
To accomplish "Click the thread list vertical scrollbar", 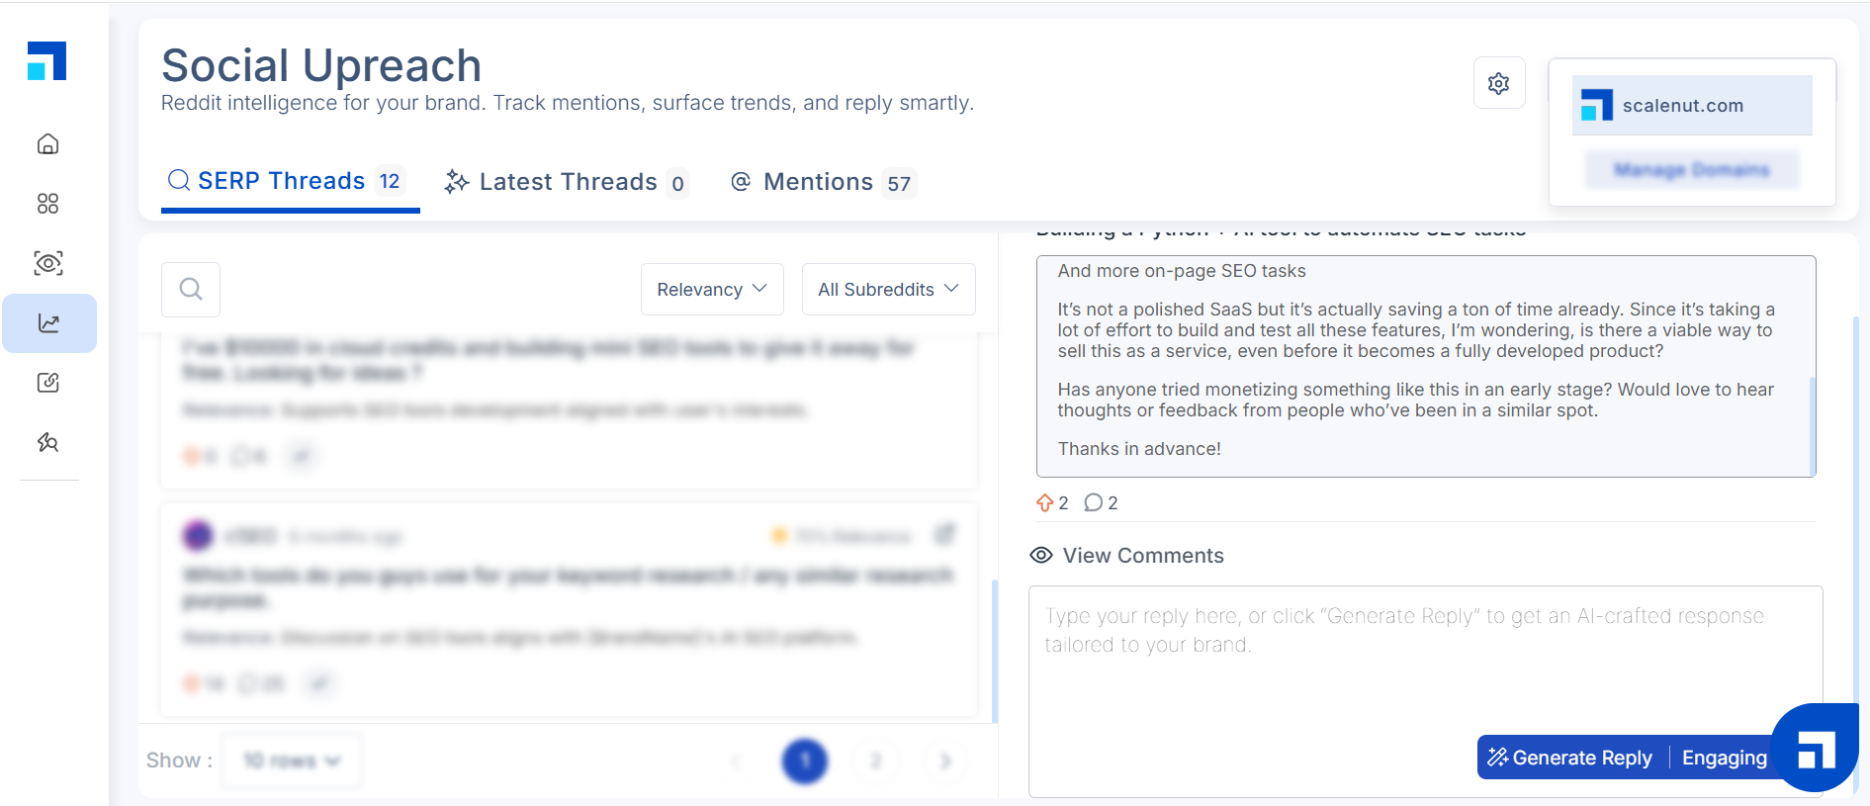I will (x=994, y=651).
